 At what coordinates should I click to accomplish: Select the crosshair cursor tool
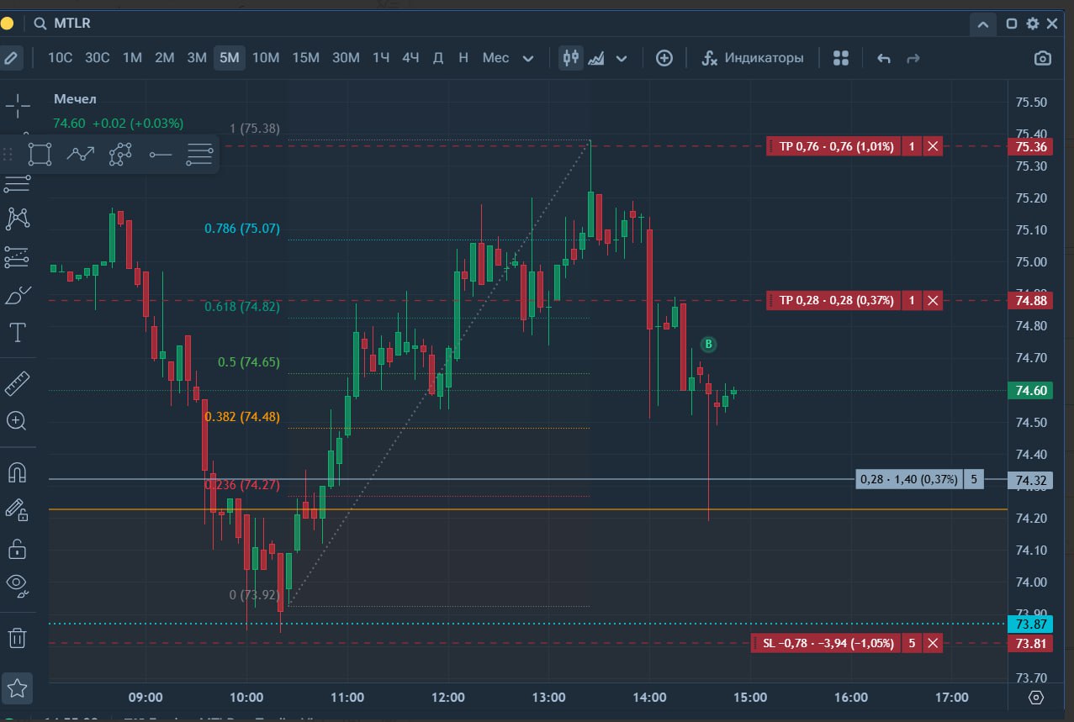[18, 105]
